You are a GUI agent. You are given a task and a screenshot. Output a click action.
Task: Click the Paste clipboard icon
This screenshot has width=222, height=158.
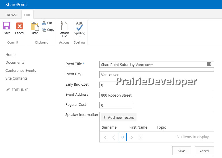[35, 26]
